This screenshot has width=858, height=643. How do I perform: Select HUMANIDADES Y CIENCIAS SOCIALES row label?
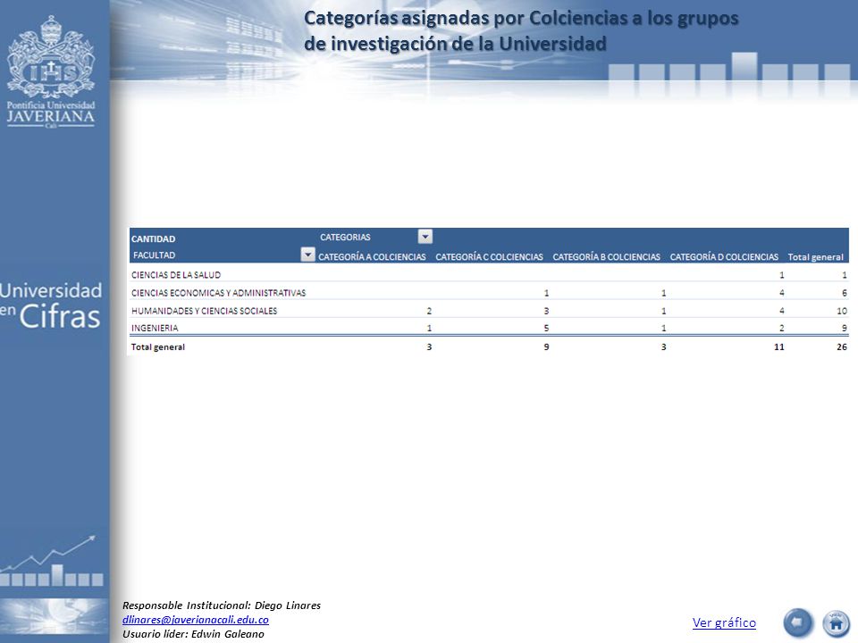(204, 311)
